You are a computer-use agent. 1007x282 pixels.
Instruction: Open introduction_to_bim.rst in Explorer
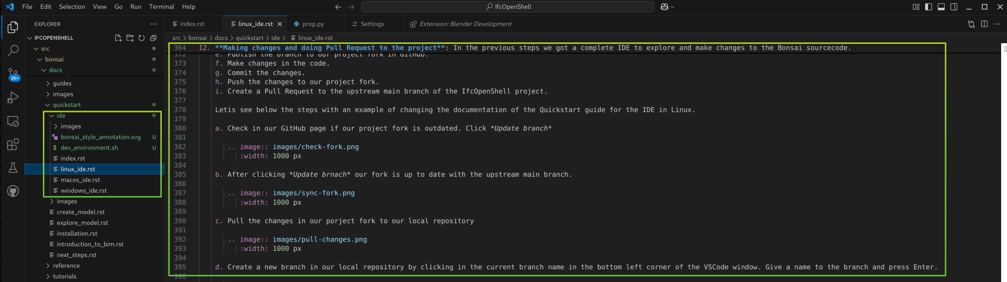coord(90,244)
